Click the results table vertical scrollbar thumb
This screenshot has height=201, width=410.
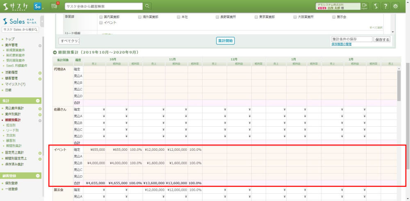coord(399,85)
